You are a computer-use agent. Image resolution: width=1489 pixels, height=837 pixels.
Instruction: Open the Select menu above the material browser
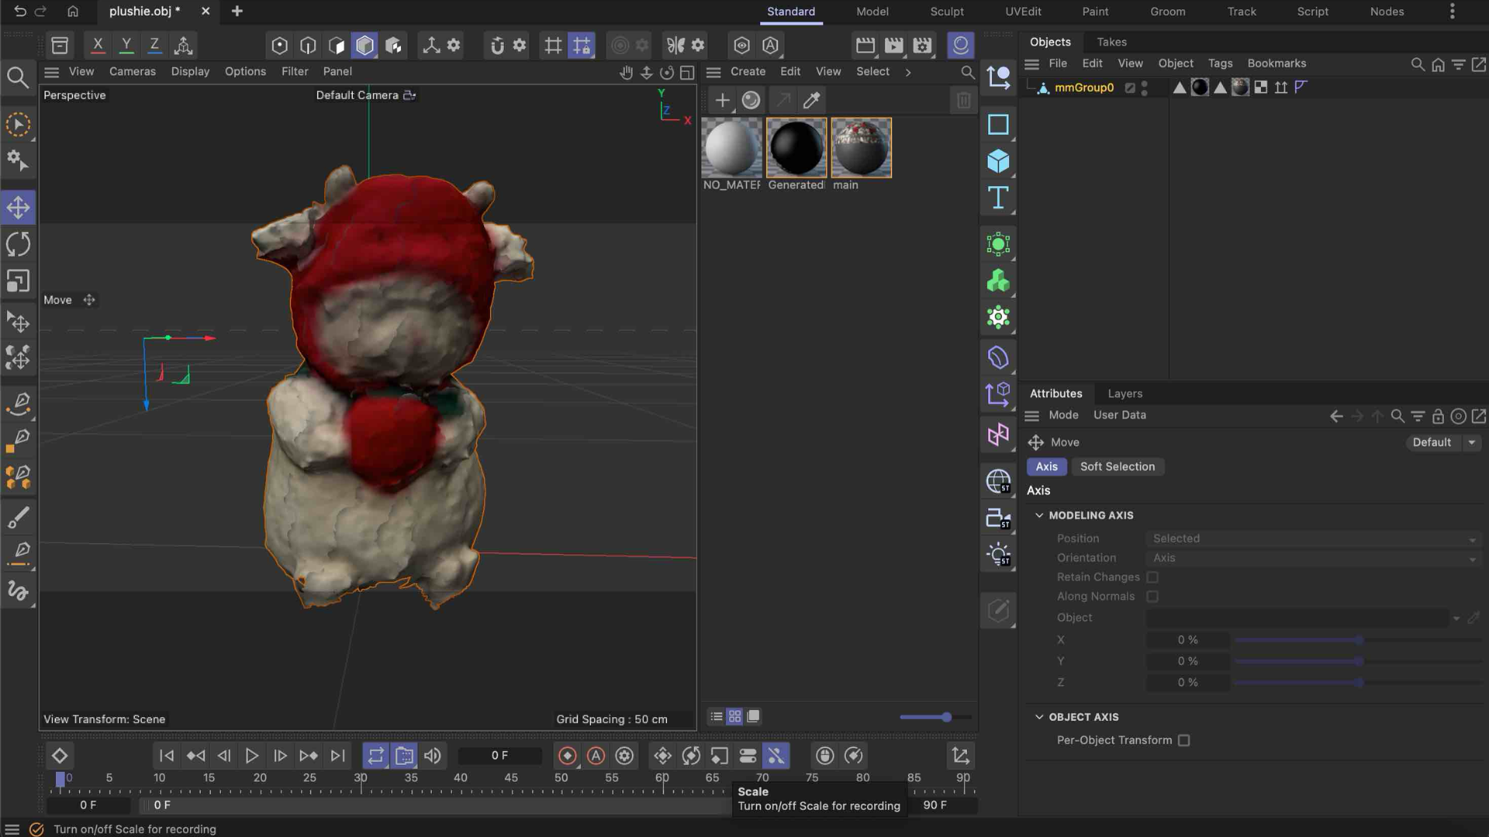pos(872,71)
